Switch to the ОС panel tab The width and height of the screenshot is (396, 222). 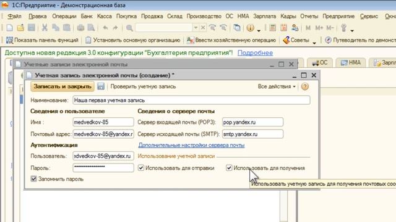tap(320, 63)
